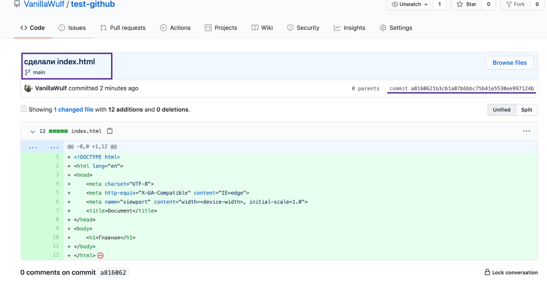Click the repository book icon
This screenshot has height=282, width=547.
click(x=17, y=4)
